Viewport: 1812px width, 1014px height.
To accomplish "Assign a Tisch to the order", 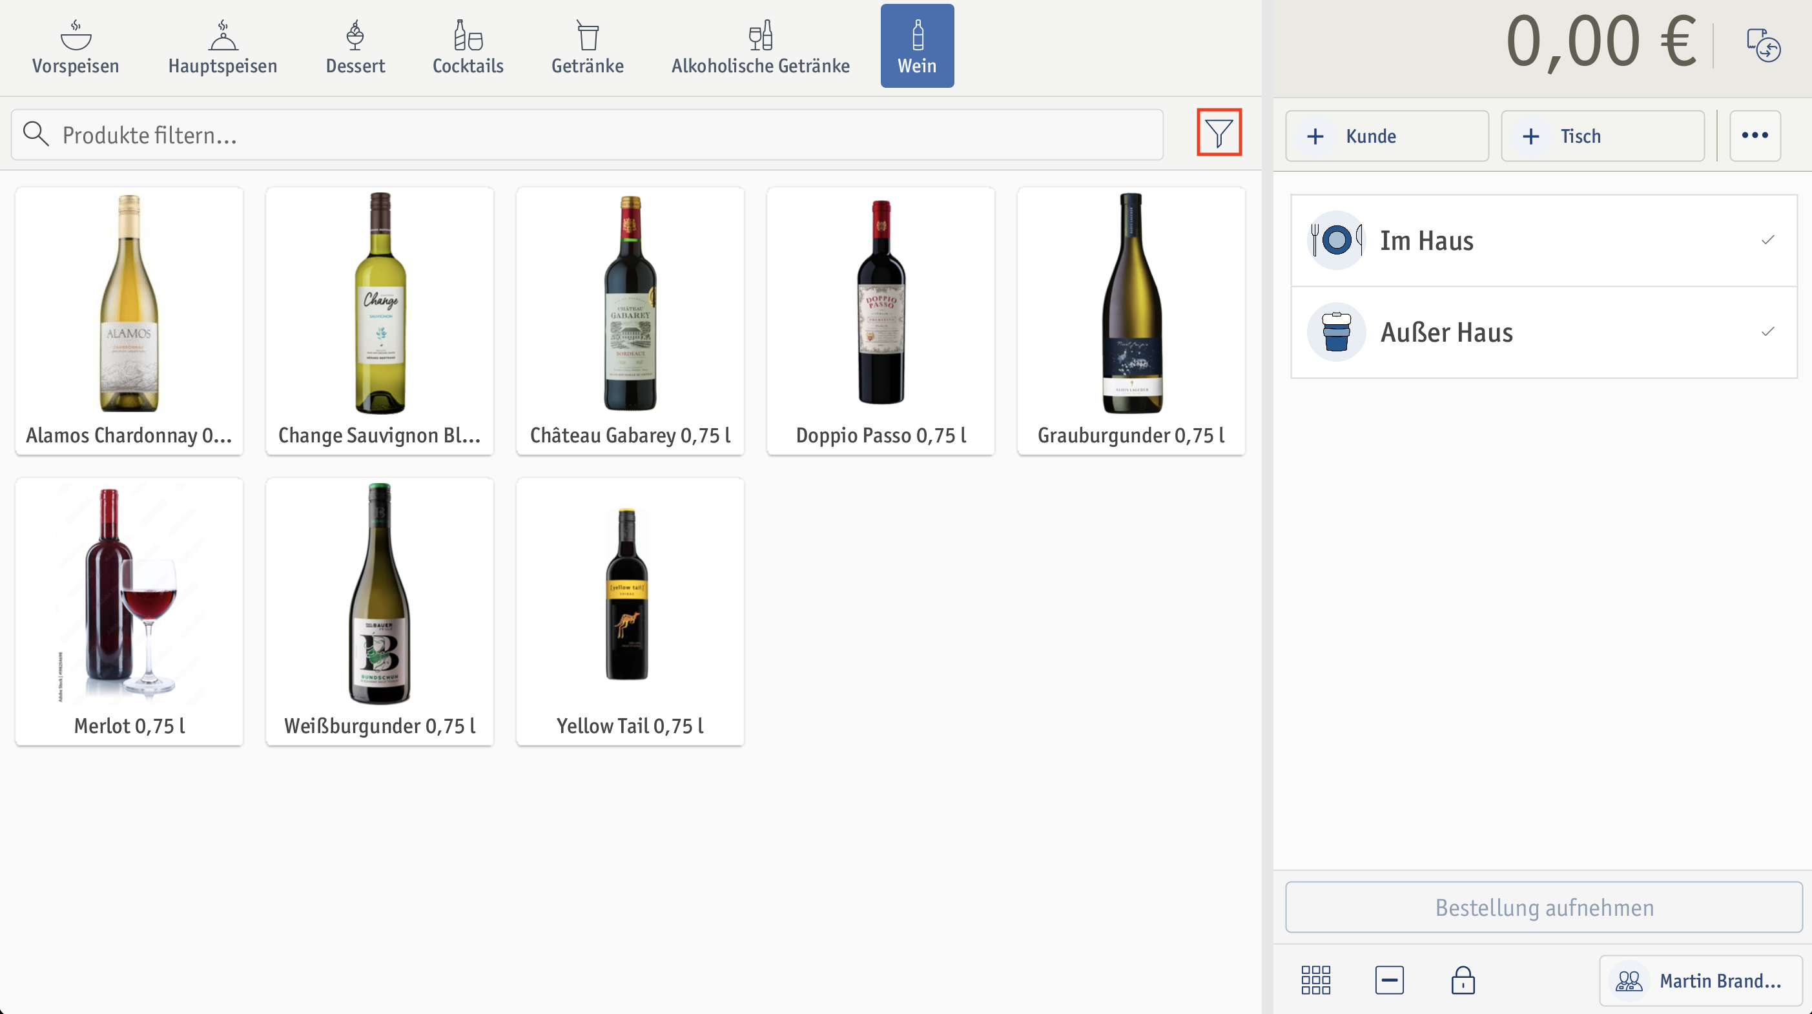I will pyautogui.click(x=1602, y=136).
